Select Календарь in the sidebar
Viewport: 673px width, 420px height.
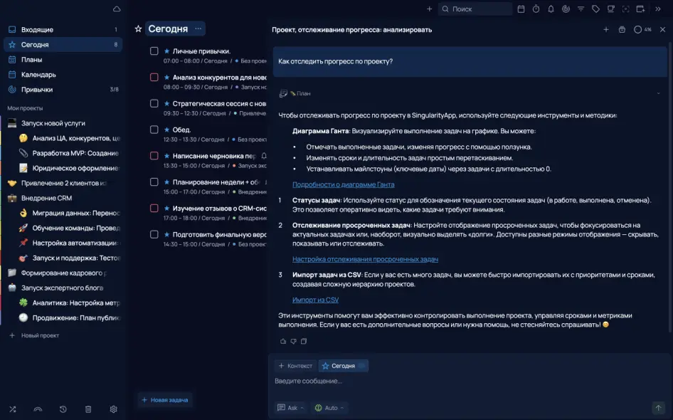[x=38, y=75]
